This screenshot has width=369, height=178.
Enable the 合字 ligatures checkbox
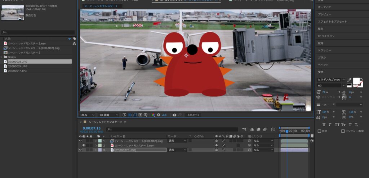click(x=319, y=131)
